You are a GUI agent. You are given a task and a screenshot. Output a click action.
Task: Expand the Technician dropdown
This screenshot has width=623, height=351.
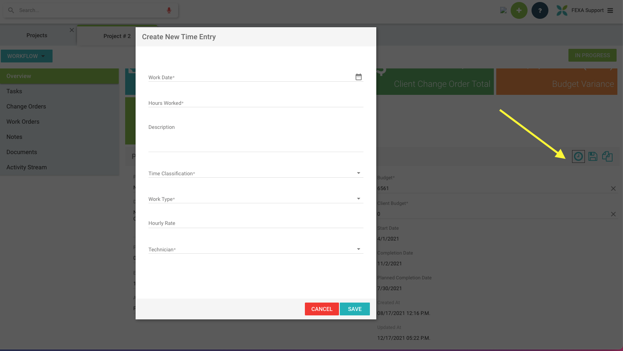358,249
